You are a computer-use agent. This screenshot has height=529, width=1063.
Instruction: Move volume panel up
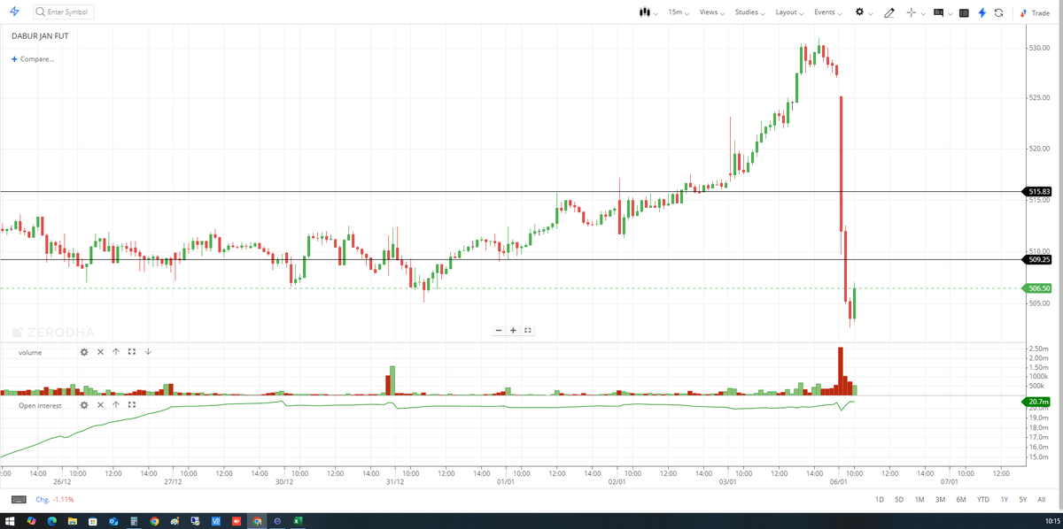point(116,352)
